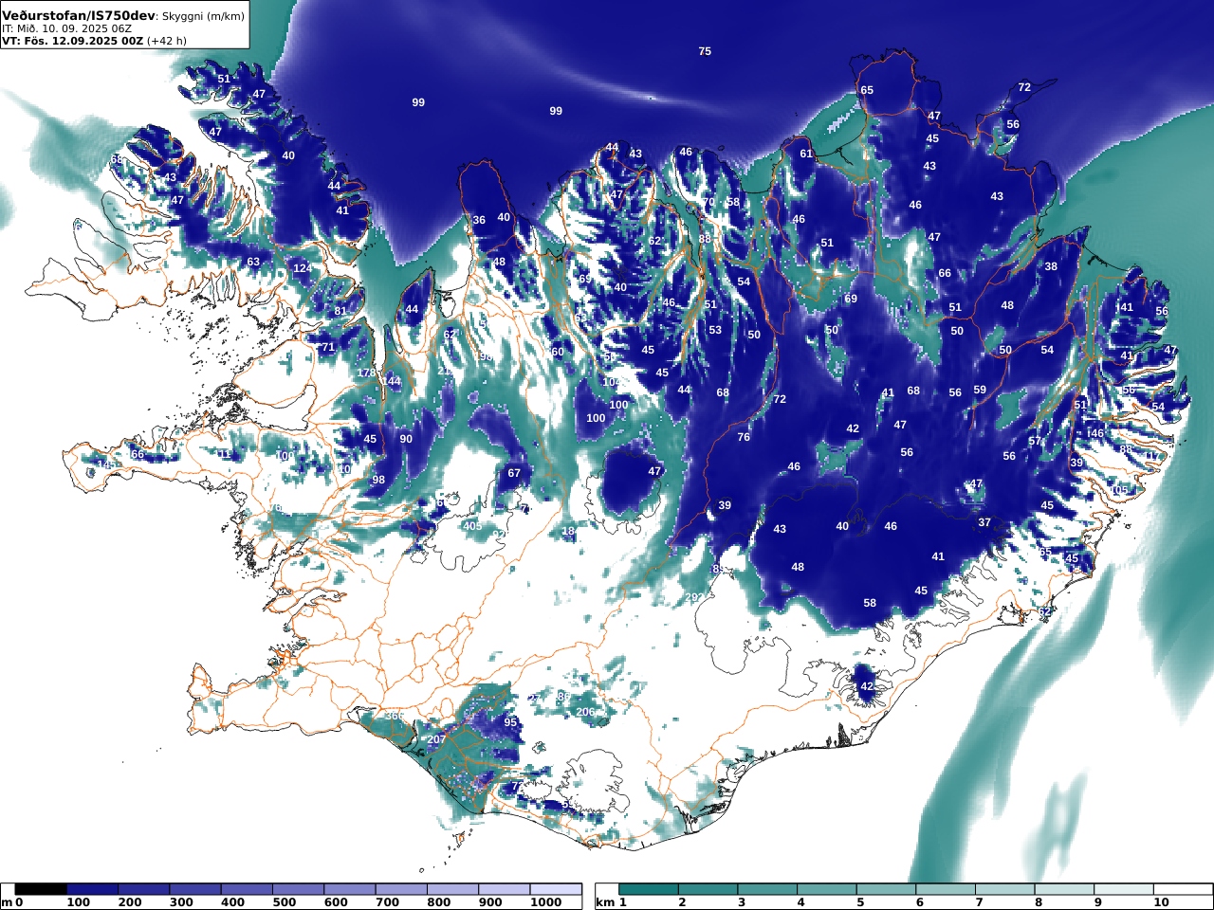1214x910 pixels.
Task: Click the '500' label on the meter scale
Action: point(285,902)
